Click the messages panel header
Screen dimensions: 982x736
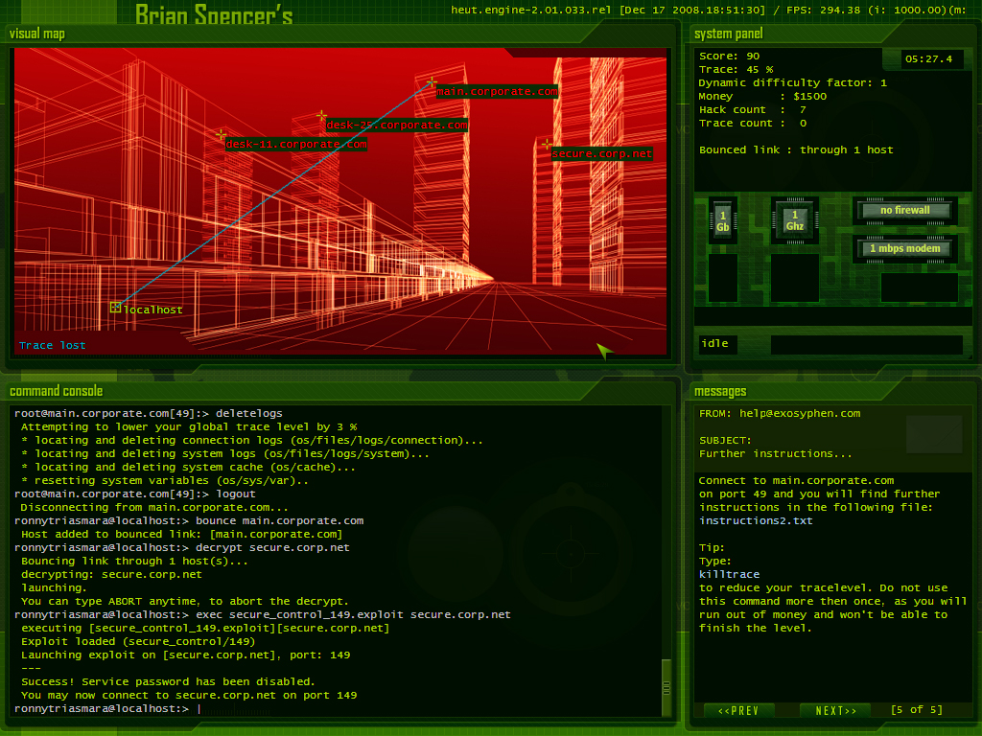[x=720, y=391]
